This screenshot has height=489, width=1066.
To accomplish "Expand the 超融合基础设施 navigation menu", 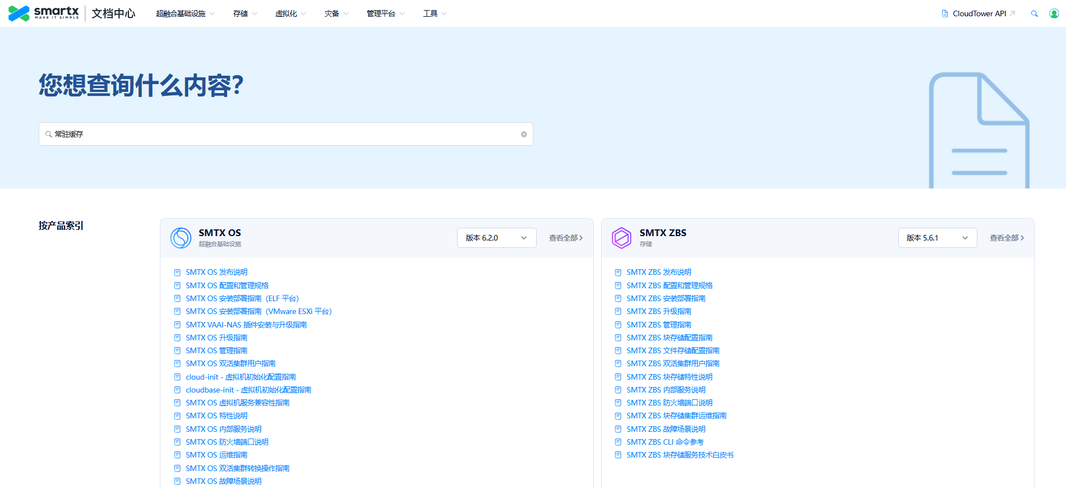I will pyautogui.click(x=185, y=13).
